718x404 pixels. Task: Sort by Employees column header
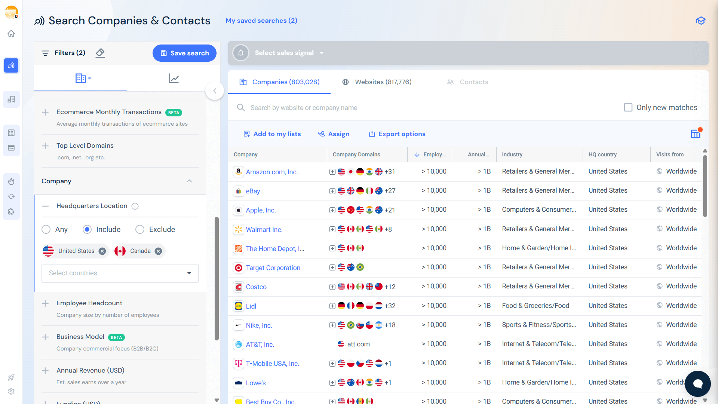(x=430, y=154)
